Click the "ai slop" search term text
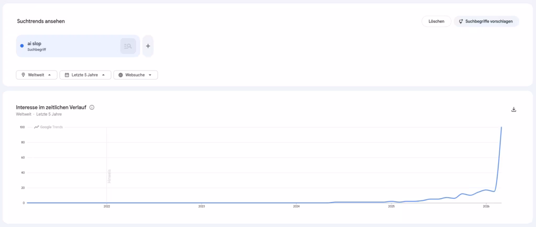The height and width of the screenshot is (227, 536). (35, 43)
